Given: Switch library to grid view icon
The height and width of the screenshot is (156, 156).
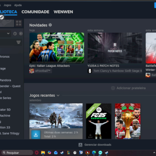Looking at the screenshot, I should [x=19, y=23].
